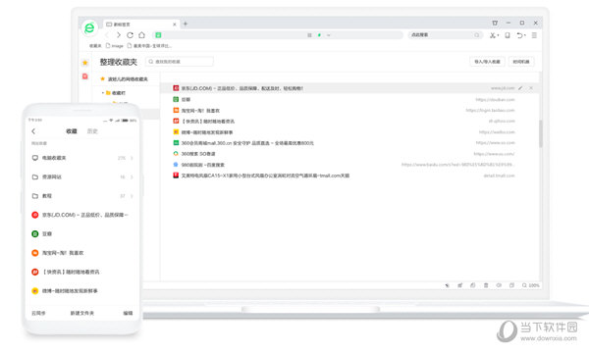Click the bookmark list vertical scrollbar
The width and height of the screenshot is (589, 353).
coord(541,133)
